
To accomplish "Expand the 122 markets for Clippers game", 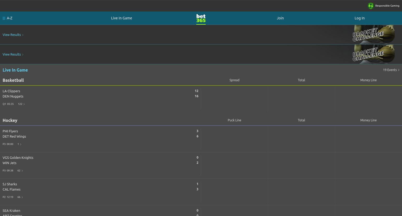I will tap(21, 104).
